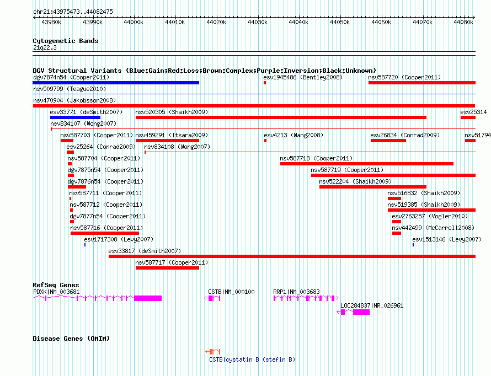Click nsv587718 (Cooper2011) label
Screen dimensions: 491x376
(x=316, y=158)
